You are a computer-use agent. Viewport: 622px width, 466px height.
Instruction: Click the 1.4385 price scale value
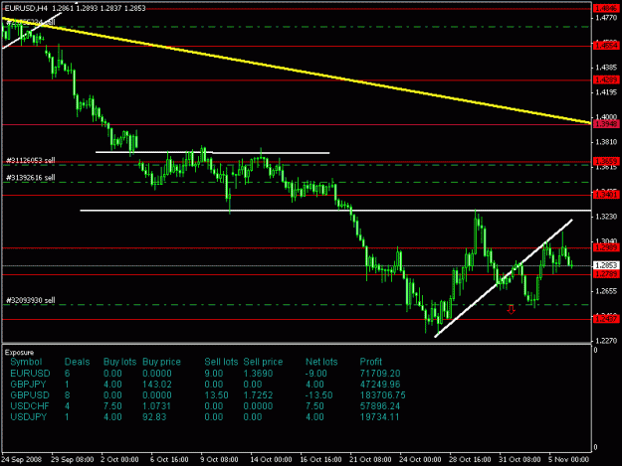(606, 68)
